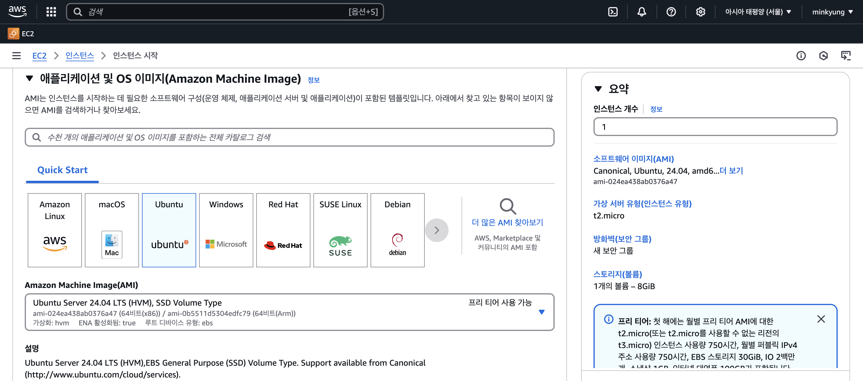Select the Ubuntu AMI card

click(169, 230)
